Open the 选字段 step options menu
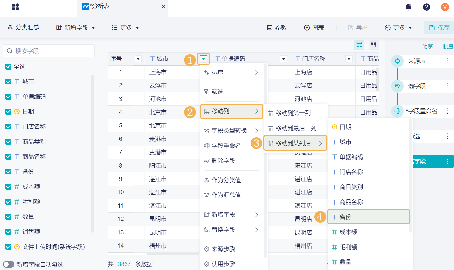454x270 pixels. click(447, 86)
